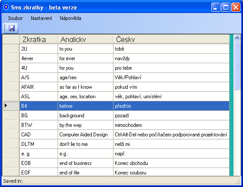This screenshot has width=243, height=187.
Task: Click the vertical scrollbar thumb
Action: (x=237, y=66)
